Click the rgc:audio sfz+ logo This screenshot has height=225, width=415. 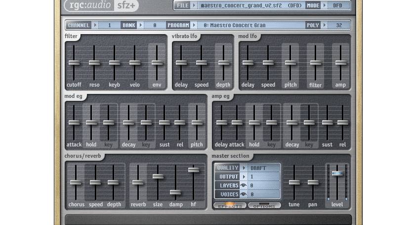[x=101, y=6]
